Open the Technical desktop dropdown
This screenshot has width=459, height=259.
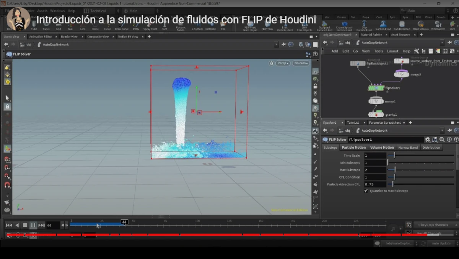pos(101,11)
